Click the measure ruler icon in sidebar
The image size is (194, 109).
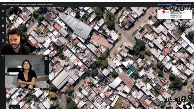(3, 56)
